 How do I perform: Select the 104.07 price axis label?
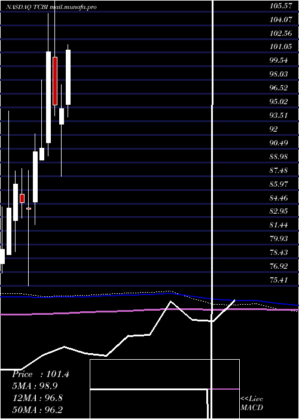[x=280, y=20]
